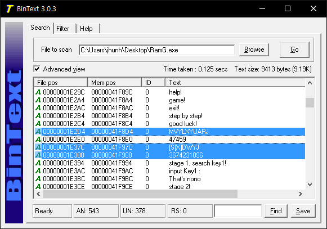Click the File to scan path field
327x229 pixels.
tap(157, 50)
